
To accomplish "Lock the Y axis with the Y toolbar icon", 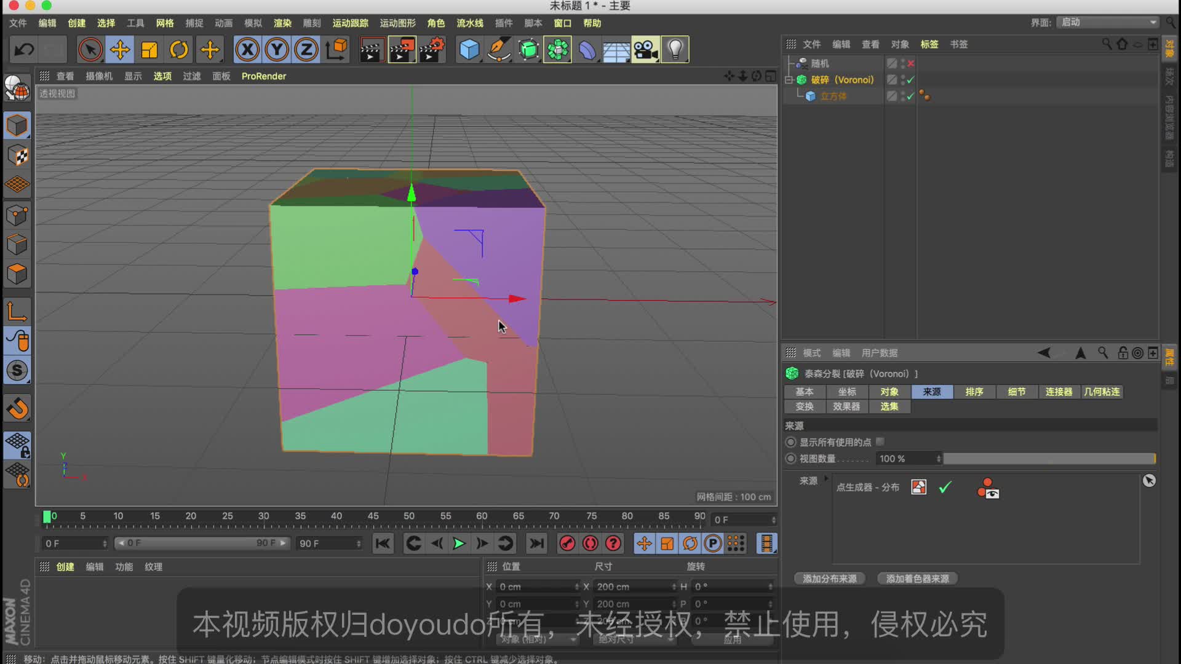I will [x=276, y=49].
